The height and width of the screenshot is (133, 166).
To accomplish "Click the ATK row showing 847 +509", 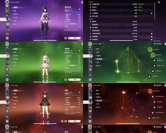I will pyautogui.click(x=121, y=7).
